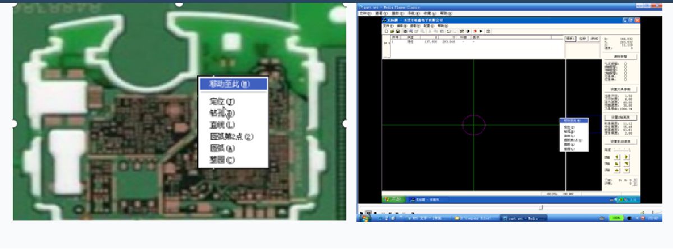Pick 整圆(C) from the enlarged left context menu
This screenshot has height=249, width=673.
[222, 160]
